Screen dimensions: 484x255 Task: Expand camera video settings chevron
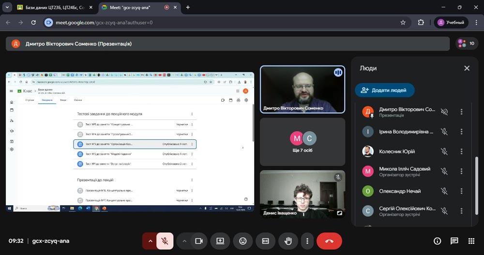tap(184, 241)
